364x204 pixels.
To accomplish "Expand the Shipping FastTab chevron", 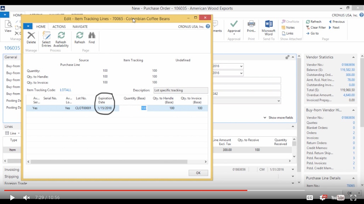I will coord(293,176).
